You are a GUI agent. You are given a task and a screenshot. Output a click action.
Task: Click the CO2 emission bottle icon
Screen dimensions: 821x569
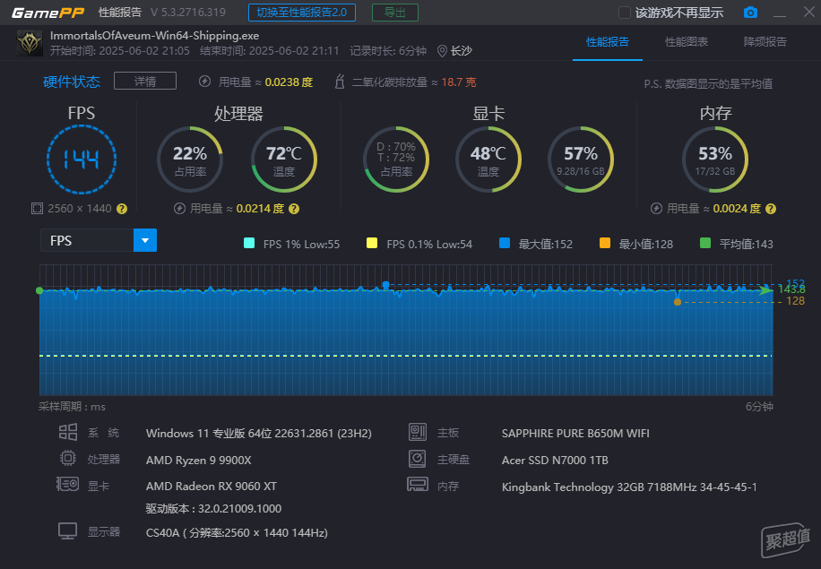pyautogui.click(x=340, y=82)
